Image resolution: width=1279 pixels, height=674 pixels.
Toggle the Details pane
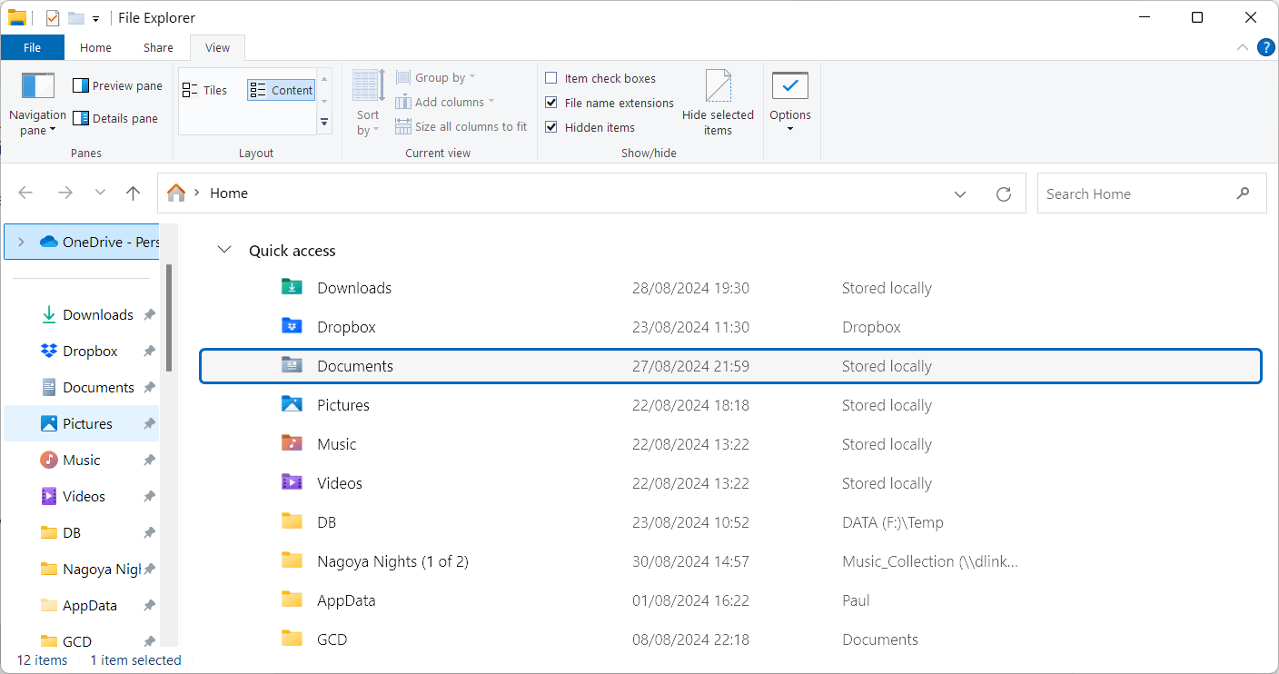(x=115, y=118)
